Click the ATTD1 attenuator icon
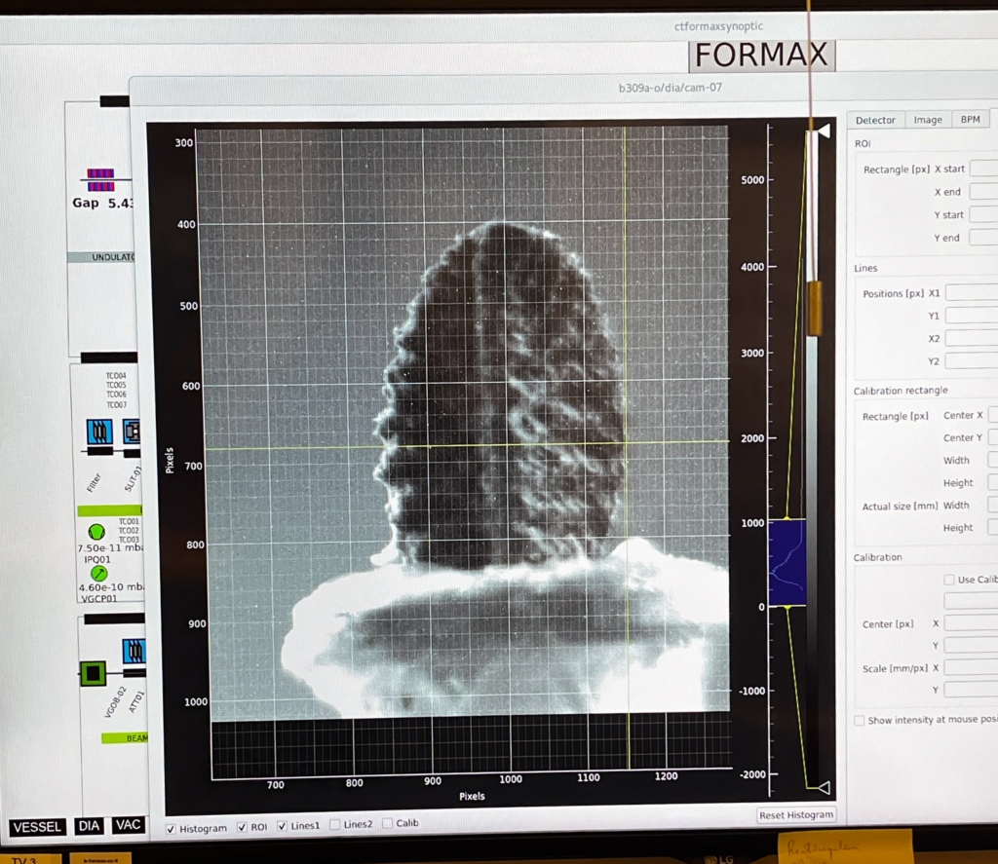 (x=133, y=652)
